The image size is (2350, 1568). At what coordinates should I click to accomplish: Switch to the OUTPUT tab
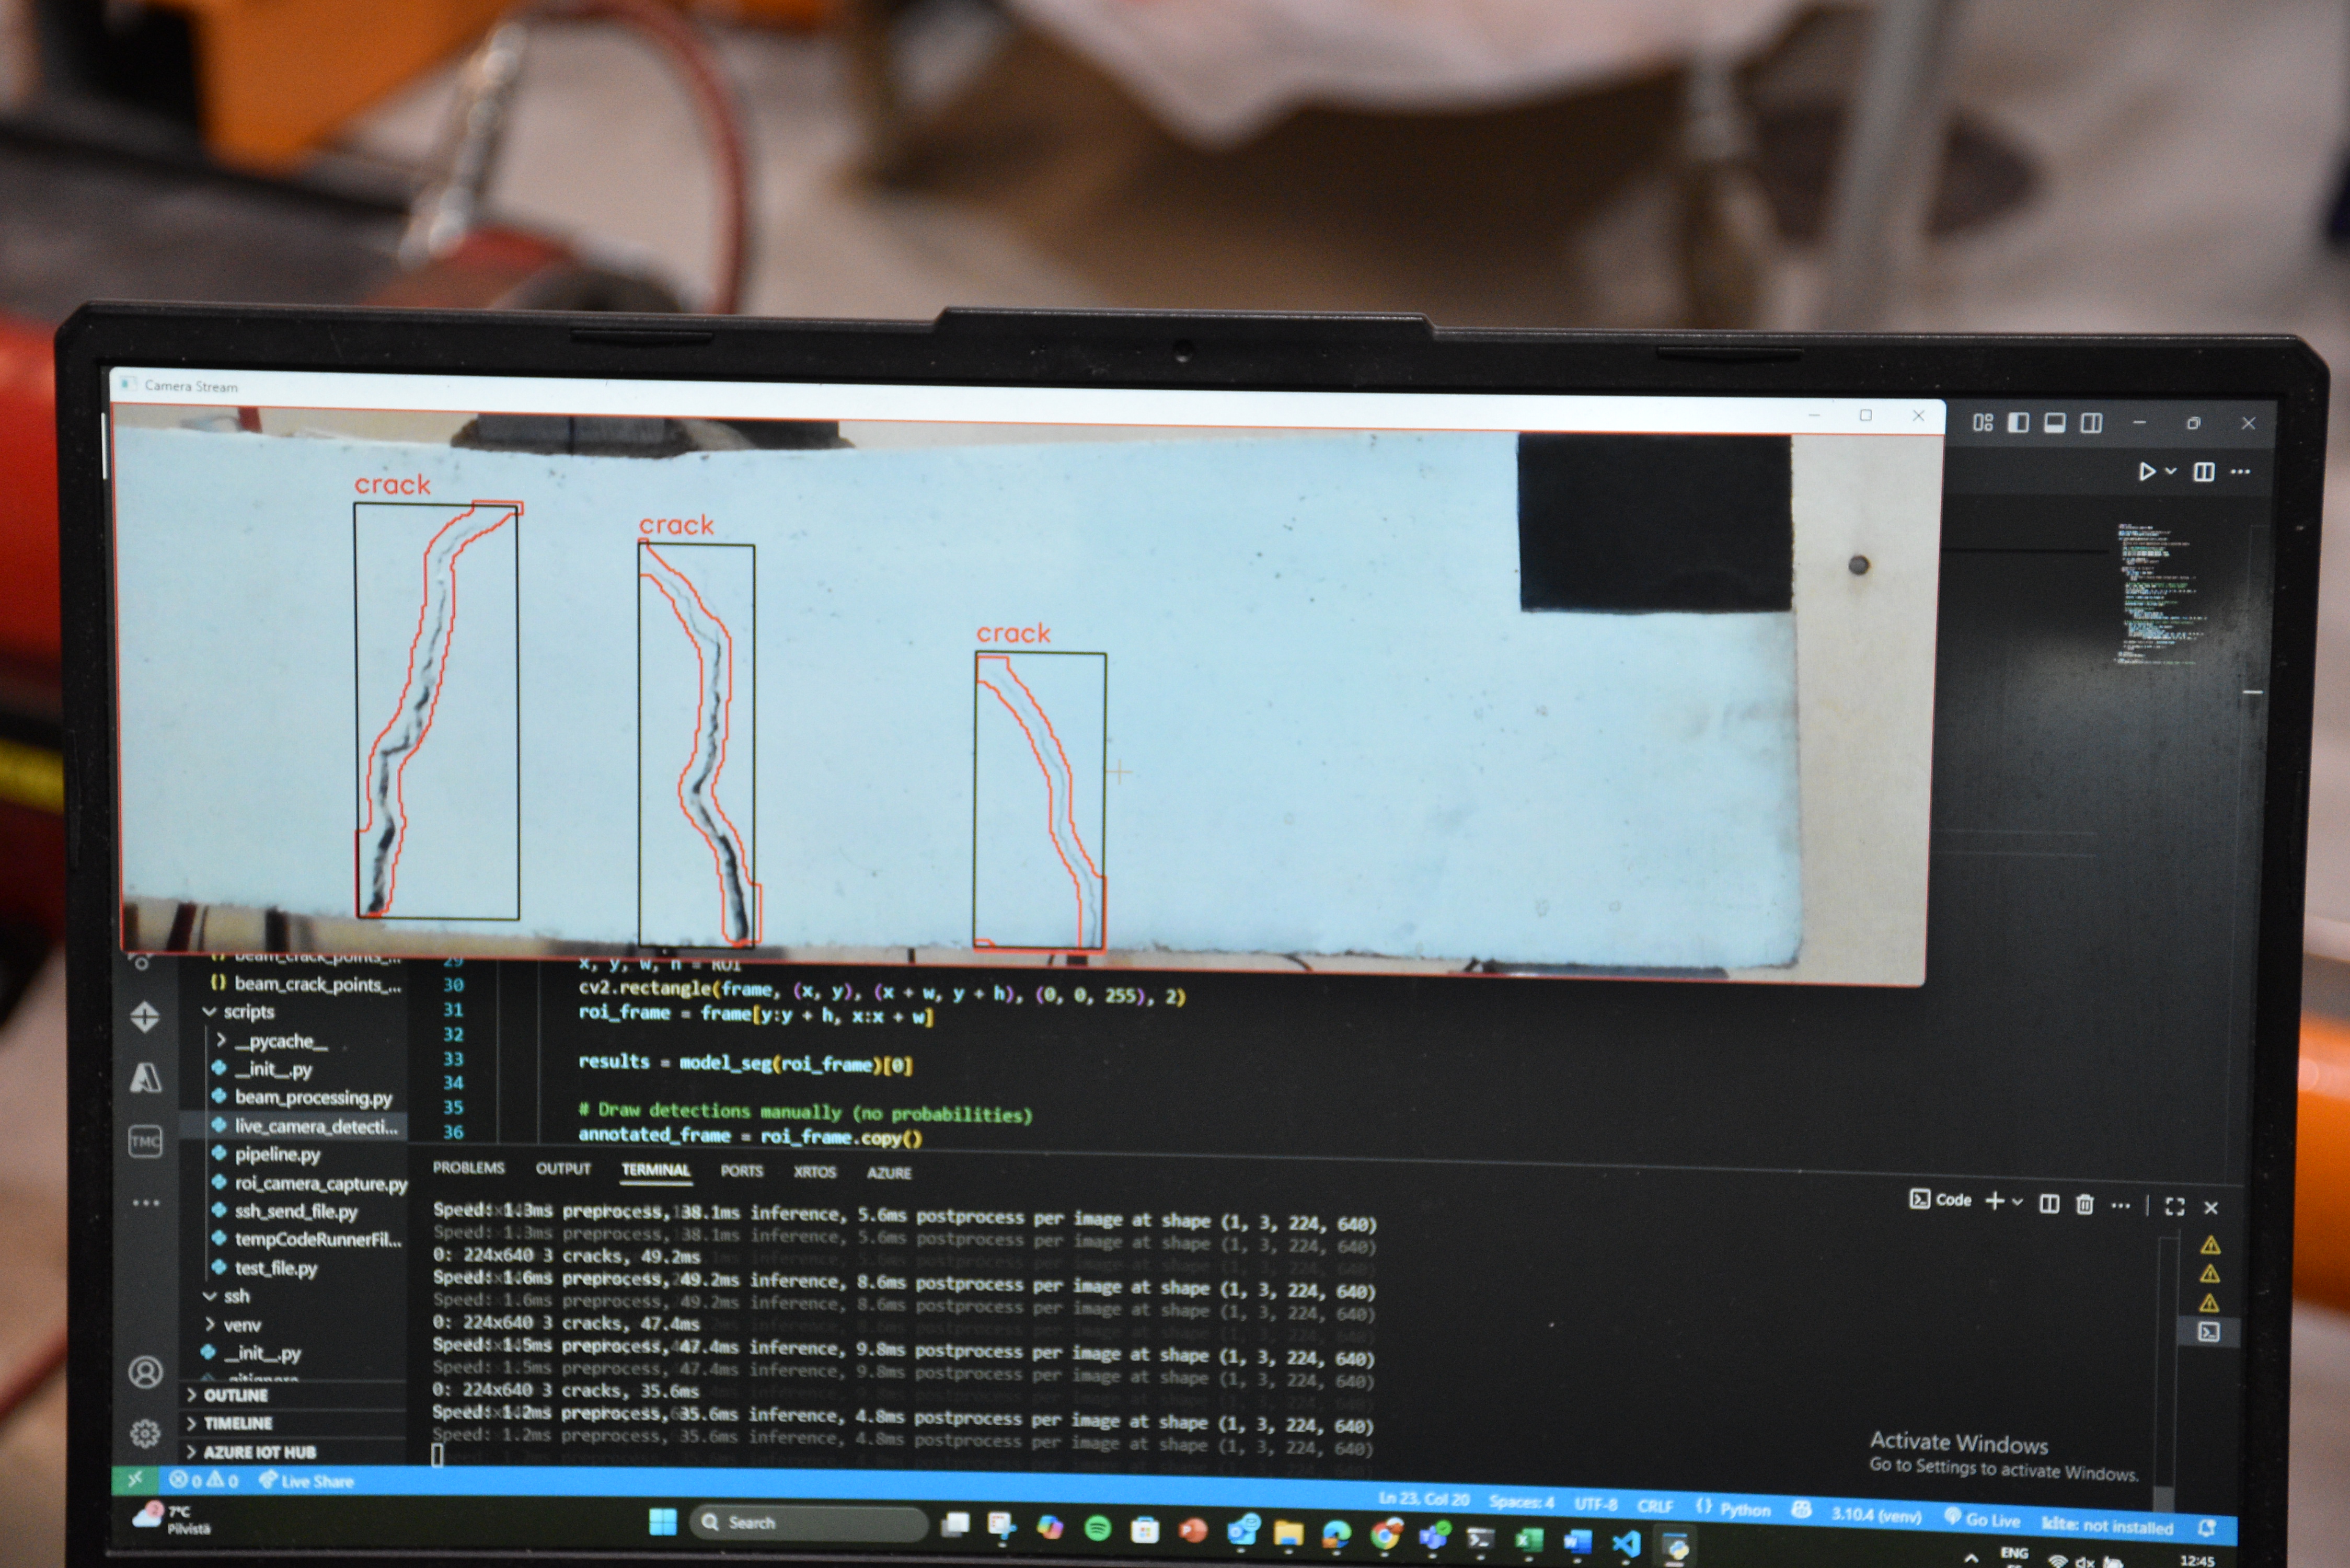coord(563,1169)
